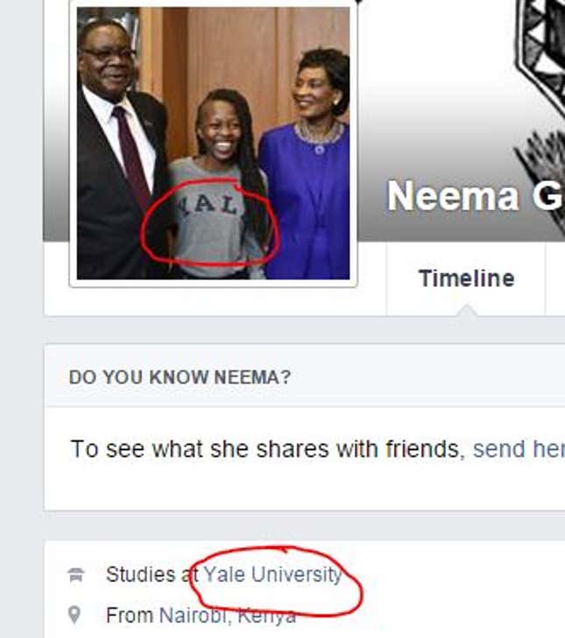Click the empty tab area right of Timeline
This screenshot has width=565, height=638.
(x=555, y=279)
